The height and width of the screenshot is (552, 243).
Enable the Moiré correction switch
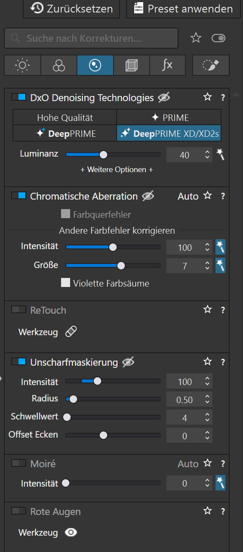coord(19,463)
